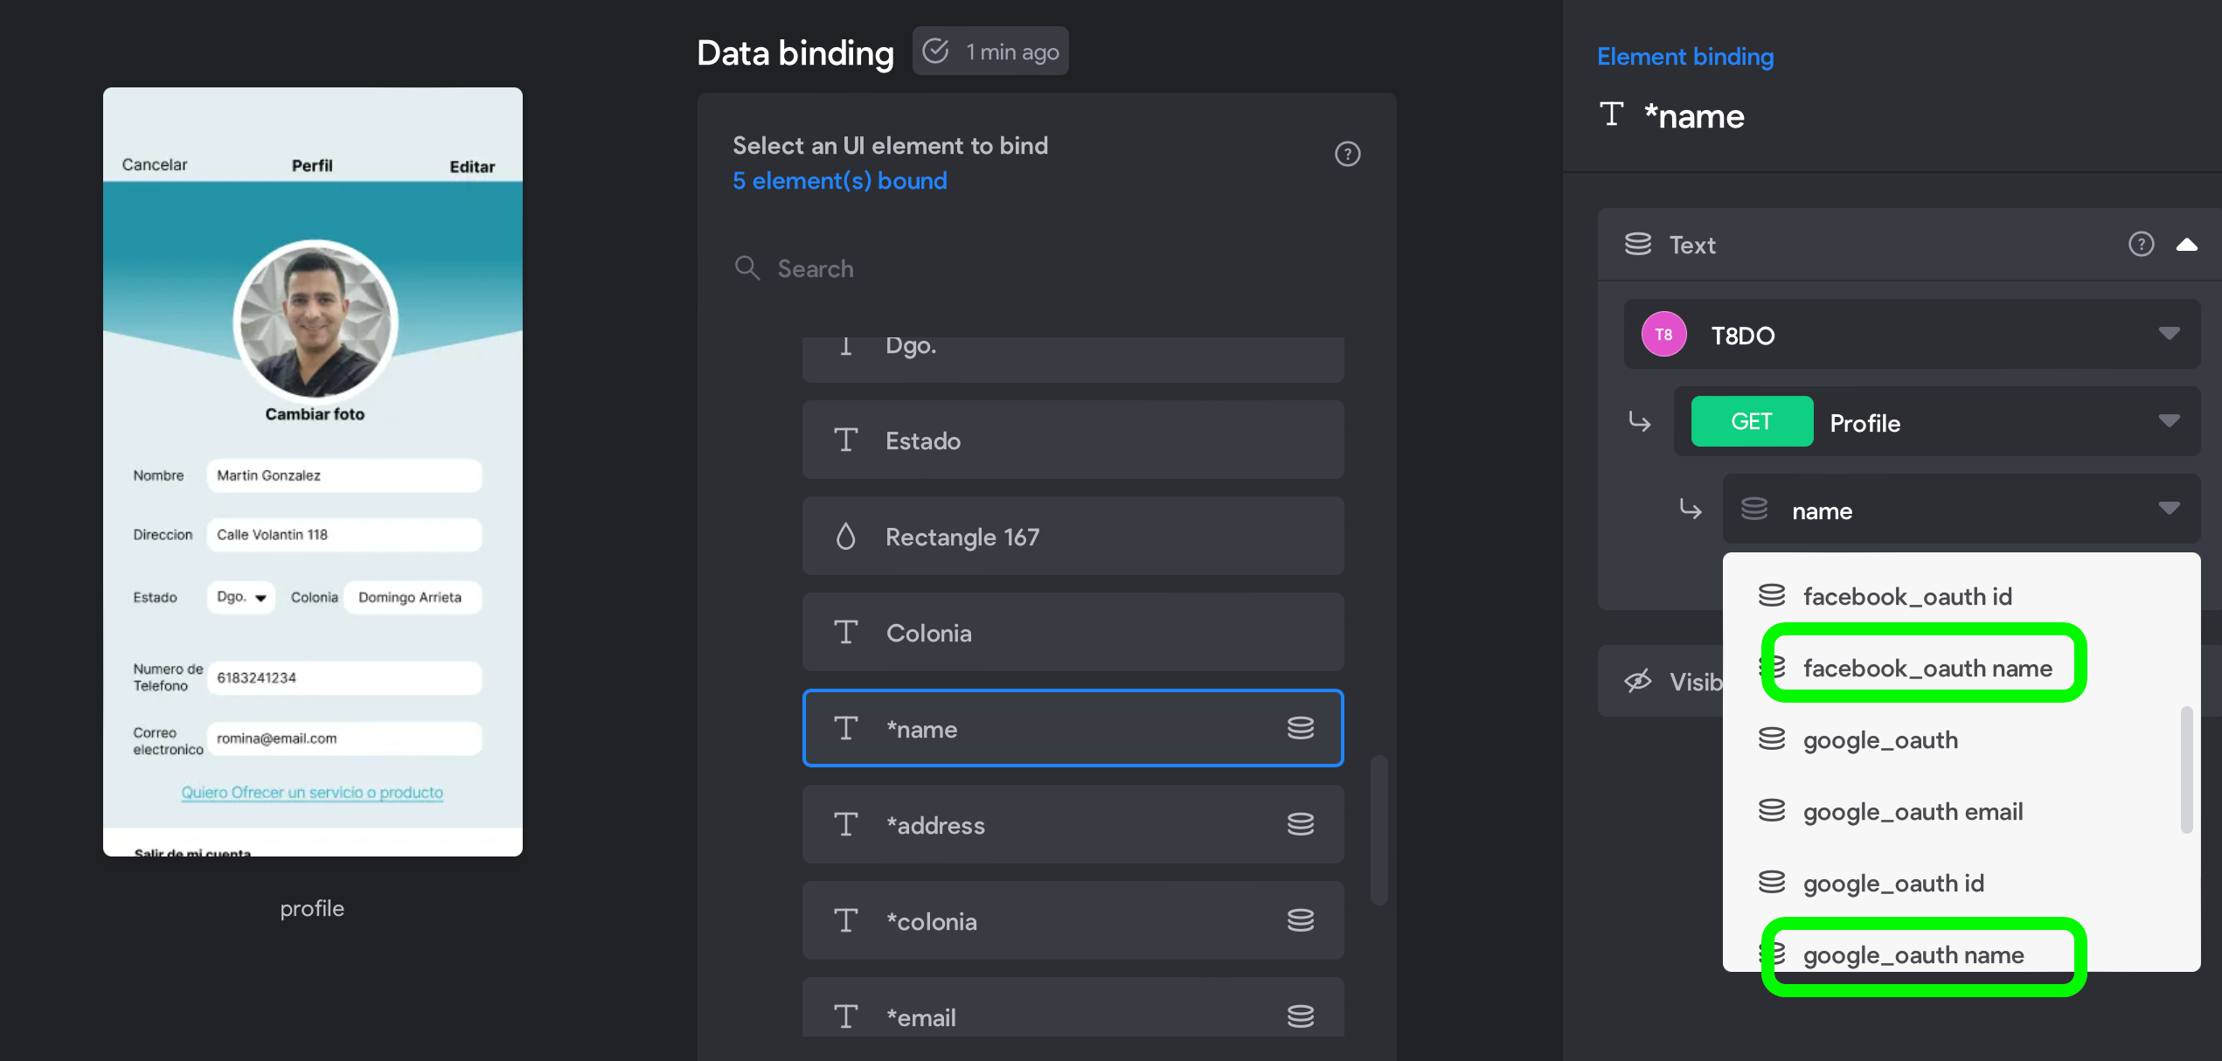Open the T8DO project dropdown
This screenshot has height=1061, width=2222.
pos(1912,334)
